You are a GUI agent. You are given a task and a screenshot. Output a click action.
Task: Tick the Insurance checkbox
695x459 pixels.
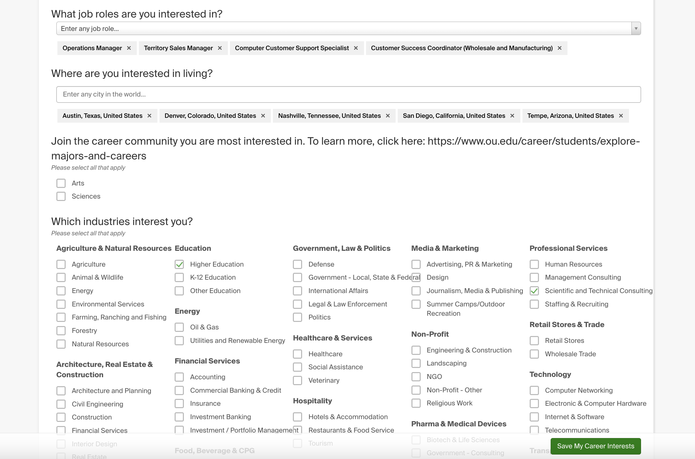coord(179,403)
